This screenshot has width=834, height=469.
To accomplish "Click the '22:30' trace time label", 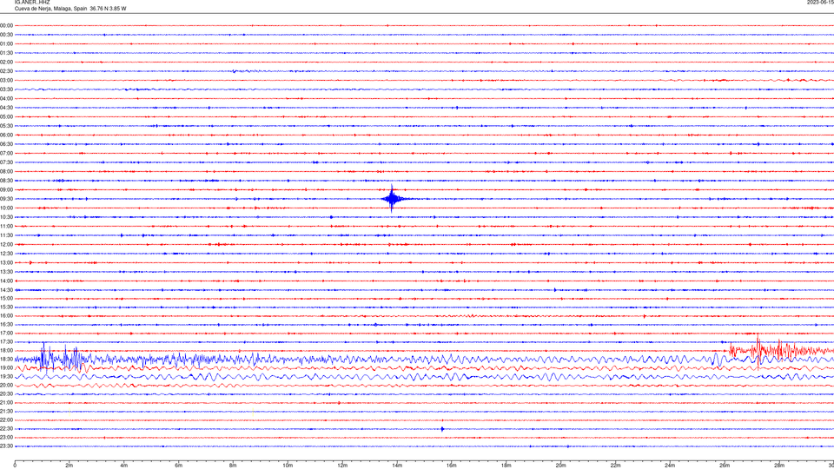I will [6, 428].
